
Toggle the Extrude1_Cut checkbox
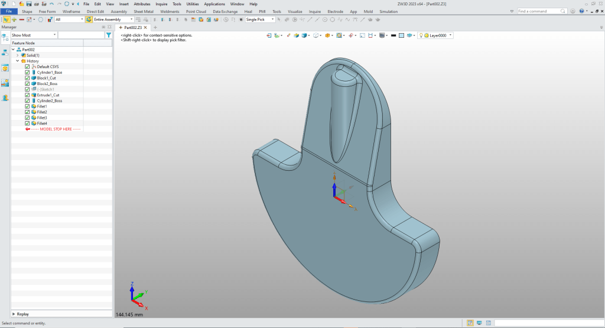(x=27, y=95)
